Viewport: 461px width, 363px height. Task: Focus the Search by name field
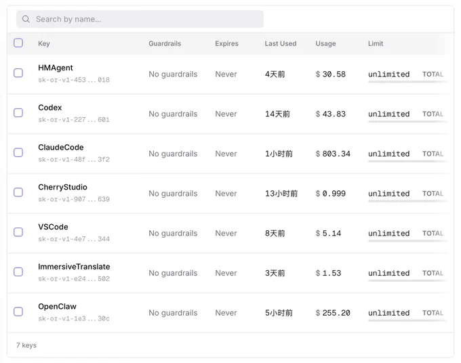(140, 19)
